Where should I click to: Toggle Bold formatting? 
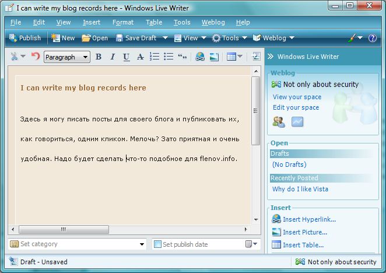point(99,57)
